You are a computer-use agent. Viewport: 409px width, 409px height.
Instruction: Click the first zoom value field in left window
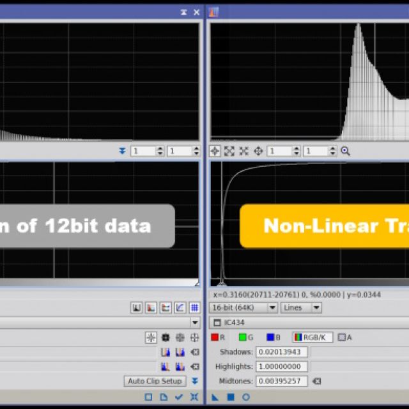point(143,151)
